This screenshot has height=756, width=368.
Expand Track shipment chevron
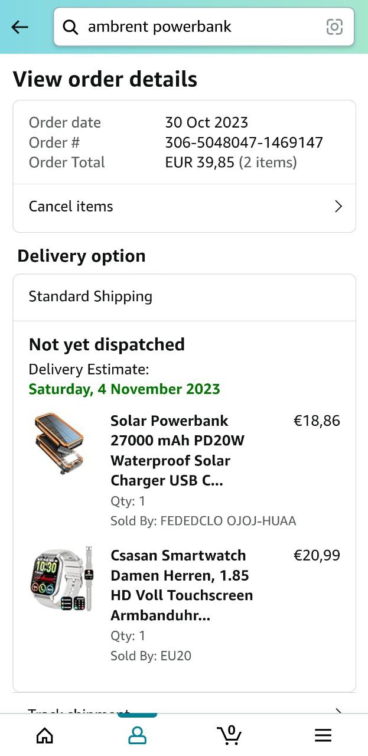tap(338, 709)
